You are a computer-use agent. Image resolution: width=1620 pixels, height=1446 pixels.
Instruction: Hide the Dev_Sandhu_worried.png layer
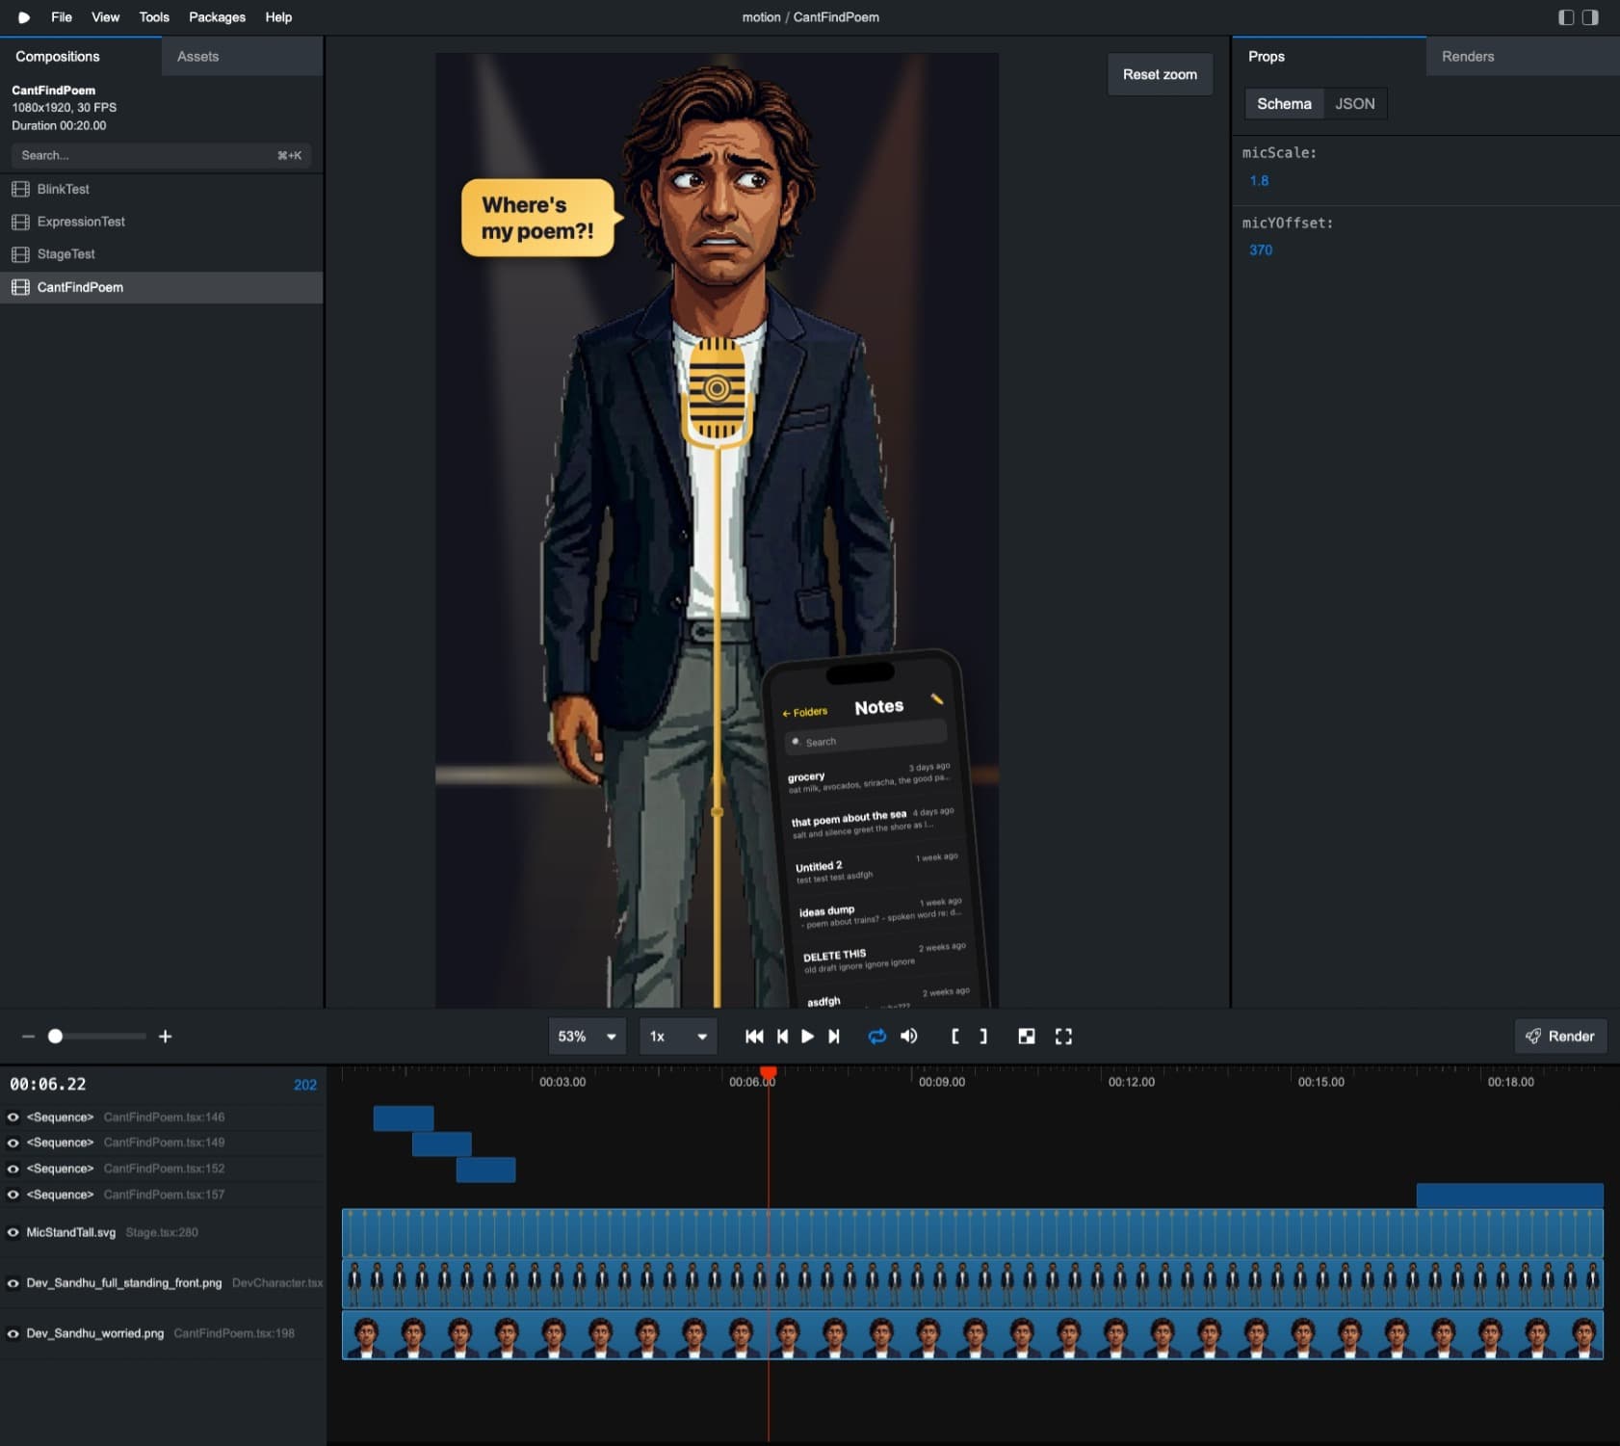[13, 1334]
